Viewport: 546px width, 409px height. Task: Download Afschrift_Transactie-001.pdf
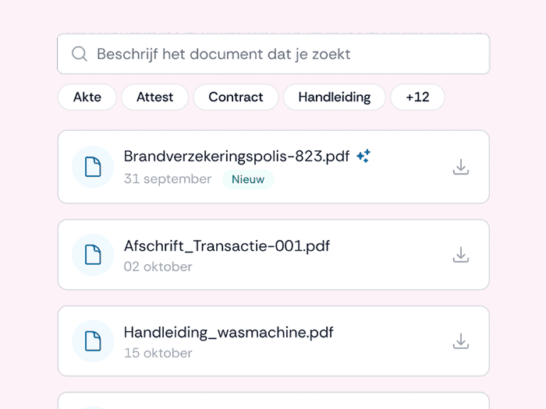pyautogui.click(x=461, y=255)
